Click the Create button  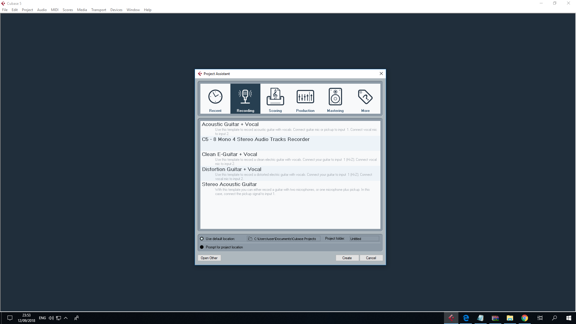point(347,258)
